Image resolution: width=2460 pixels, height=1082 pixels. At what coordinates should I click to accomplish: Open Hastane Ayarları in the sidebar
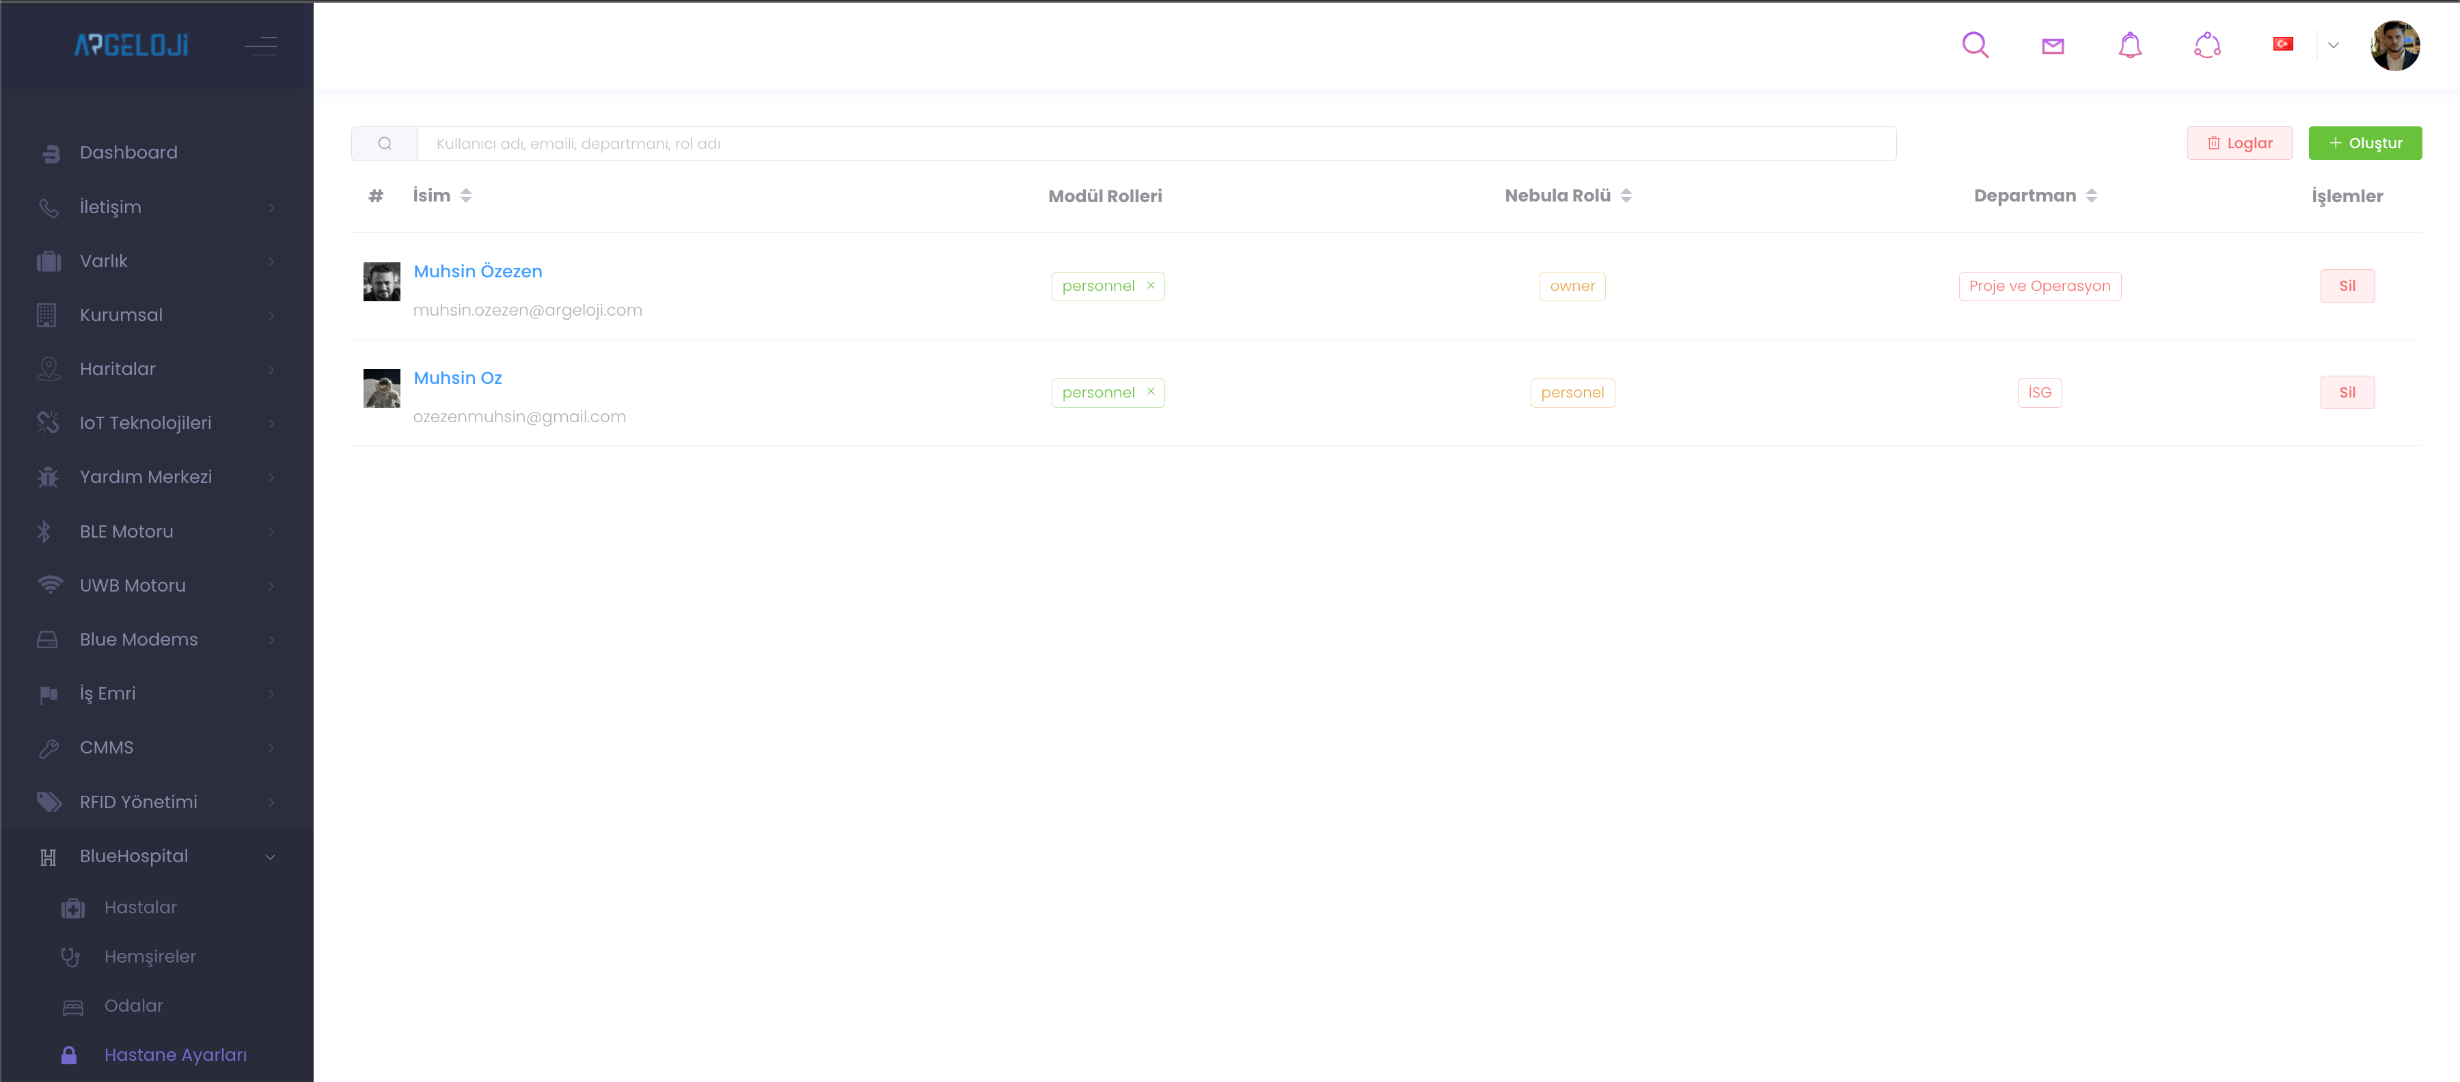[175, 1054]
